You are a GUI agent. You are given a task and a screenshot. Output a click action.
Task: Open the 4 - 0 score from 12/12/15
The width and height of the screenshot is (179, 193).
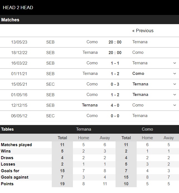click(x=115, y=105)
